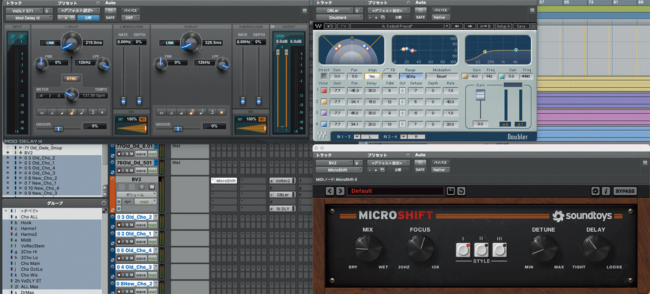Click LINK button in L Delay section
This screenshot has height=294, width=650.
pos(50,43)
